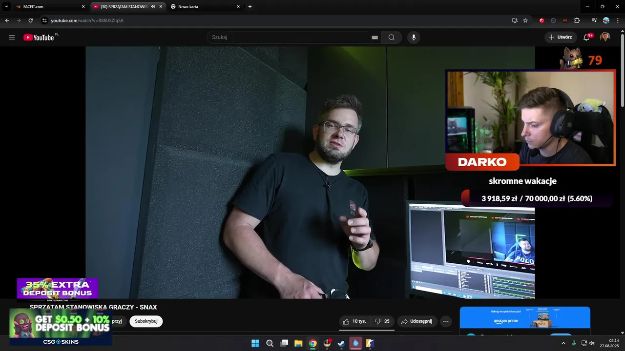Image resolution: width=625 pixels, height=351 pixels.
Task: Open tab search dropdown arrow
Action: point(6,7)
